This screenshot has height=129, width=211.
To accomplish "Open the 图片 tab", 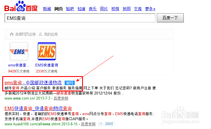I will coord(104,9).
